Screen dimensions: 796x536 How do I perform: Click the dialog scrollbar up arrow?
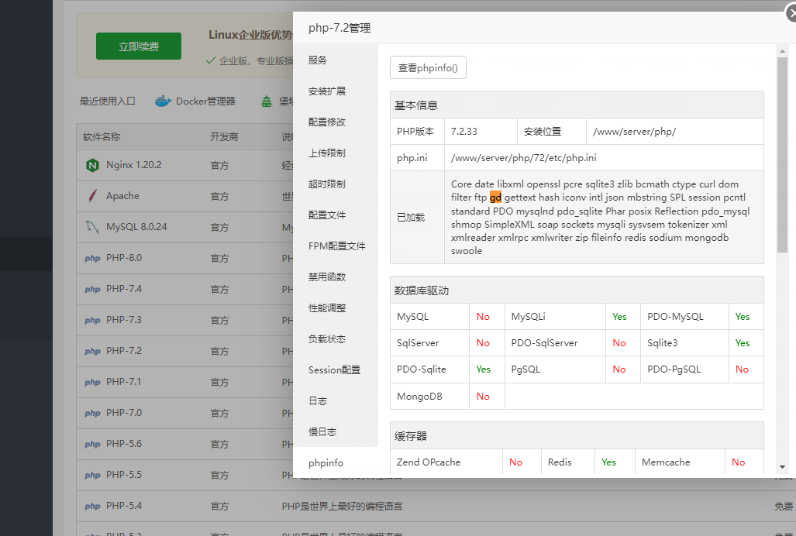(782, 50)
